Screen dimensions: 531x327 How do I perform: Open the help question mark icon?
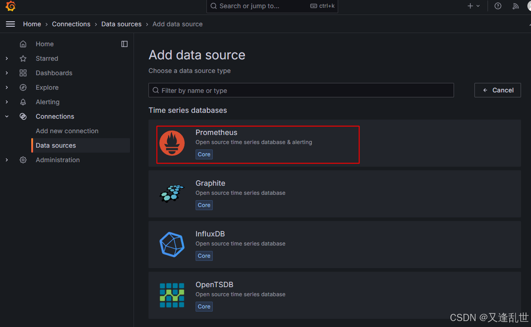point(498,6)
